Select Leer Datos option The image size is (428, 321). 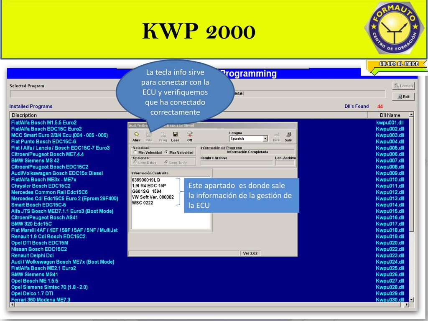coord(135,163)
